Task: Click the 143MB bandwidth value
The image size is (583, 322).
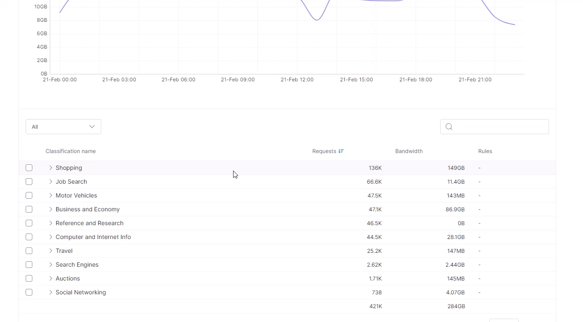Action: [x=456, y=195]
